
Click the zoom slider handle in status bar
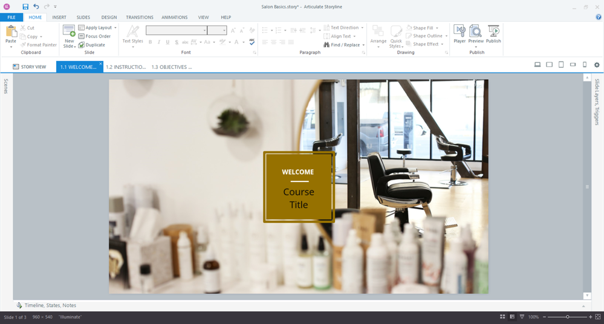click(x=567, y=317)
